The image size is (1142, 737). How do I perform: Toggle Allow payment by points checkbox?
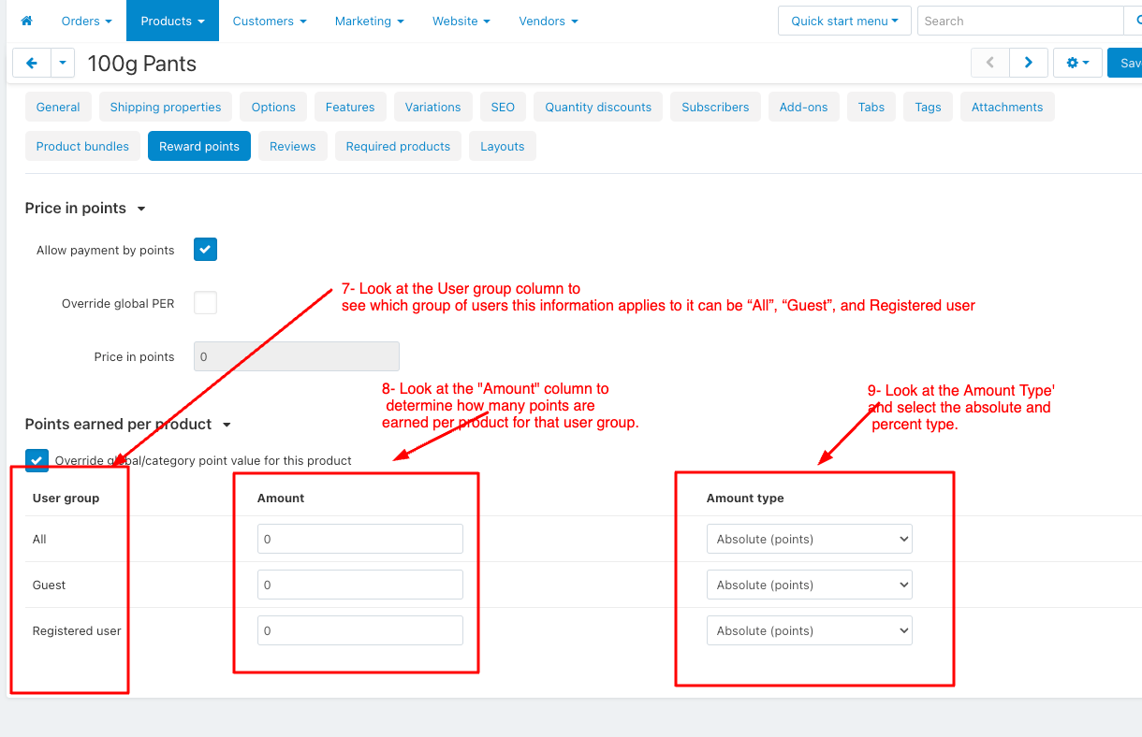pos(205,250)
